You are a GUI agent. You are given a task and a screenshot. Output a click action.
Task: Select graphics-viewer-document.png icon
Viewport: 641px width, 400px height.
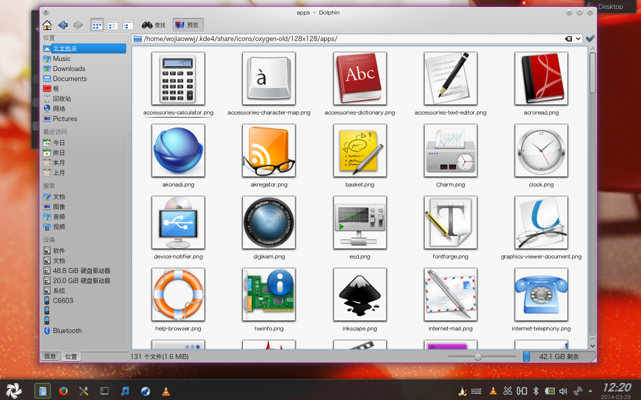point(541,222)
